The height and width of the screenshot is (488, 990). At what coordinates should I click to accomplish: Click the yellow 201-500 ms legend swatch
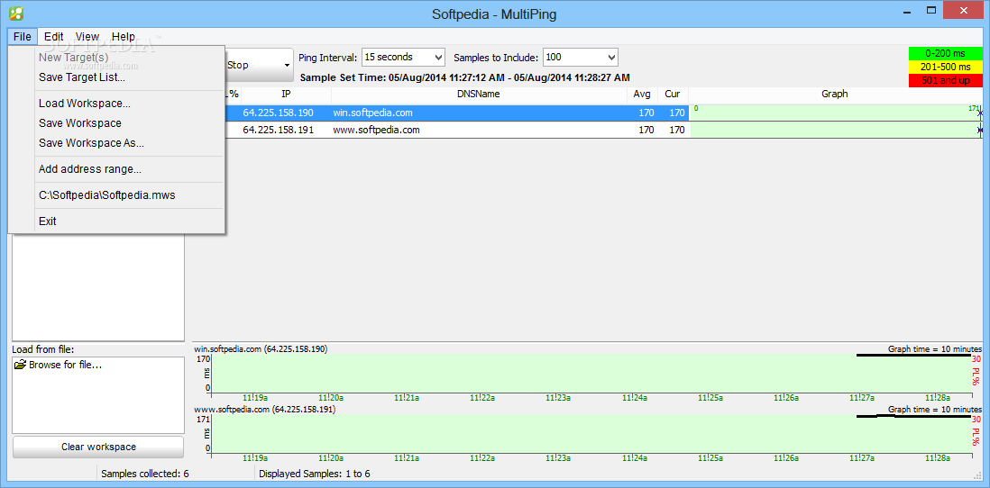(x=946, y=67)
